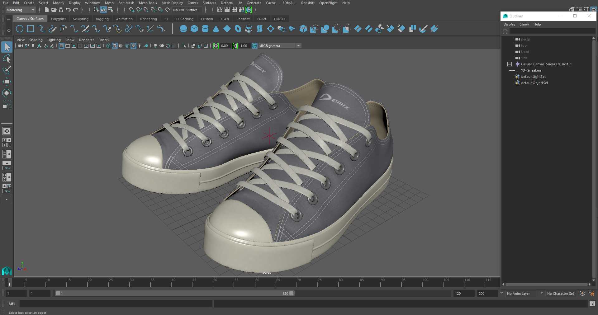
Task: Select the Sneakers node in Outliner
Action: (x=534, y=70)
